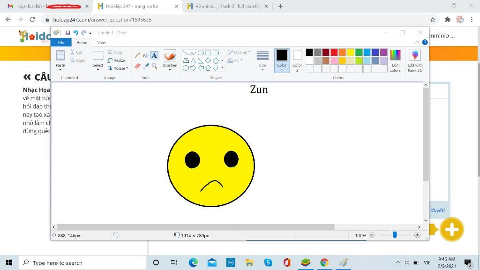The width and height of the screenshot is (480, 270).
Task: Activate Color 1 foreground selector
Action: (x=282, y=60)
